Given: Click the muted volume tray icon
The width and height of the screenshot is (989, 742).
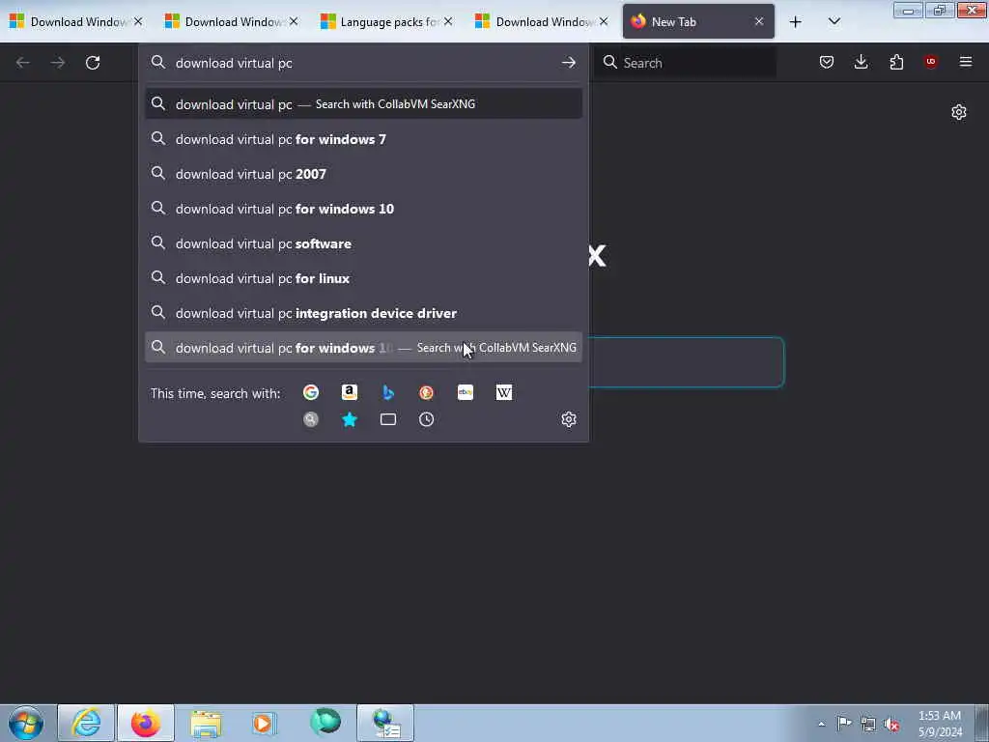Looking at the screenshot, I should pyautogui.click(x=891, y=724).
